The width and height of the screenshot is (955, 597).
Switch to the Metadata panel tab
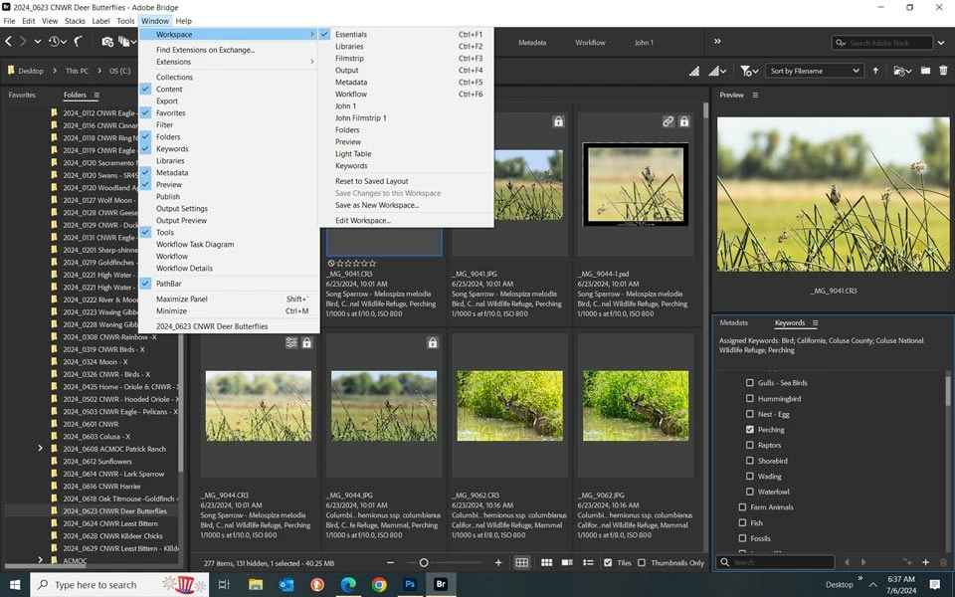[x=733, y=322]
